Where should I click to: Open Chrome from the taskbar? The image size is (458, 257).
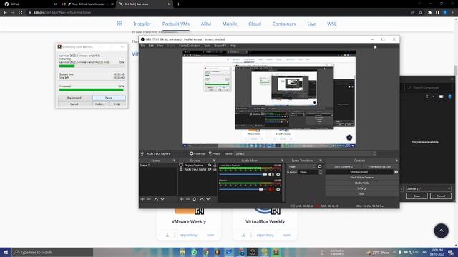coord(206,252)
